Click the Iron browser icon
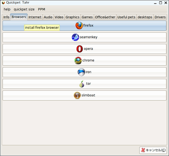 coord(81,72)
